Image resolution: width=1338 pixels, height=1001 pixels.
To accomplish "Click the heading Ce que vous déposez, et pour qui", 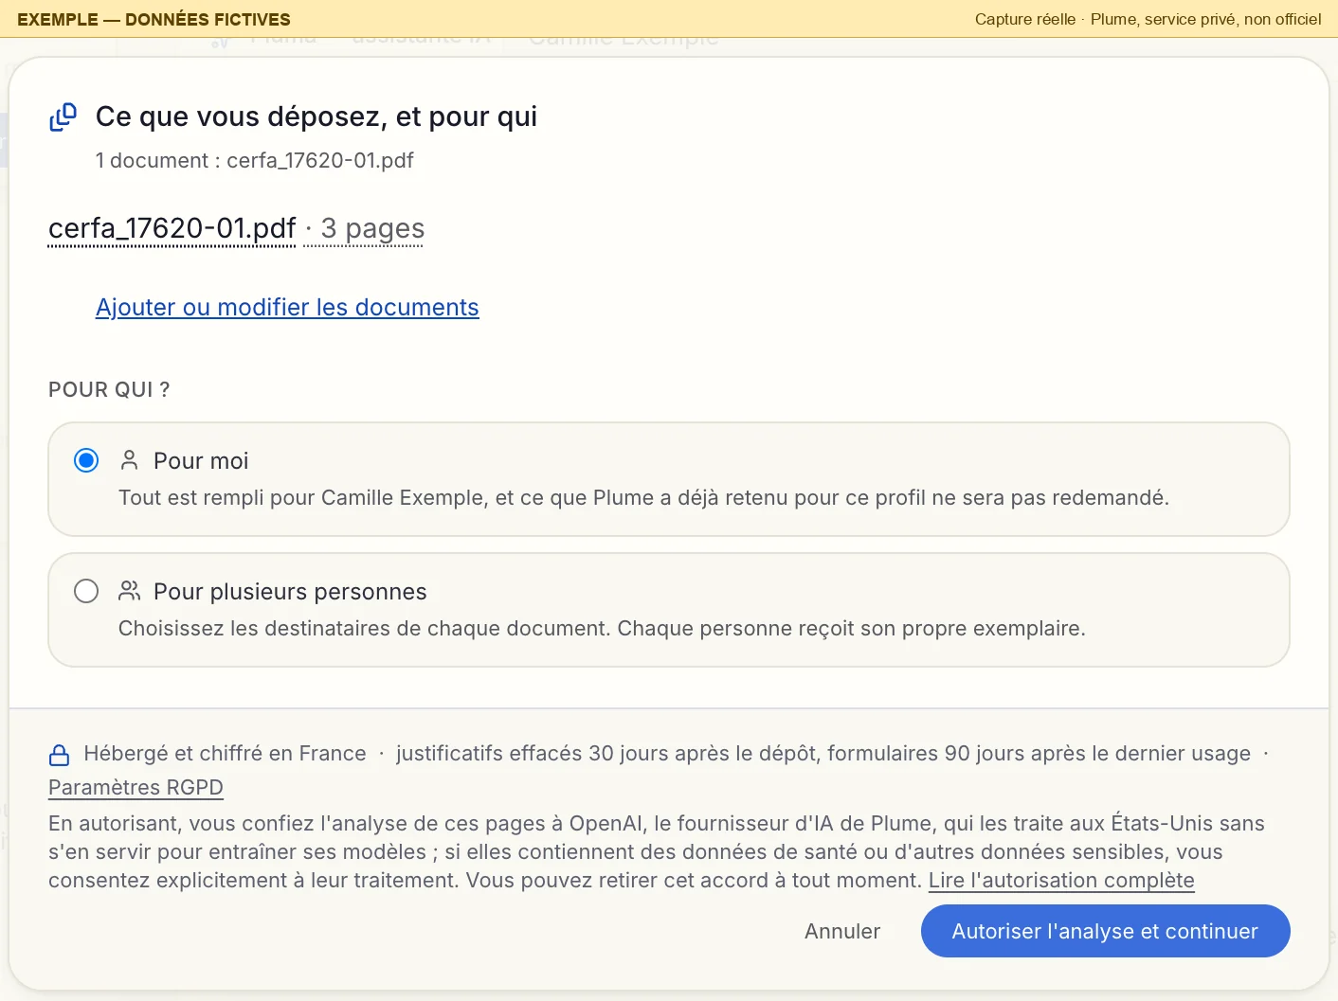I will click(x=316, y=116).
